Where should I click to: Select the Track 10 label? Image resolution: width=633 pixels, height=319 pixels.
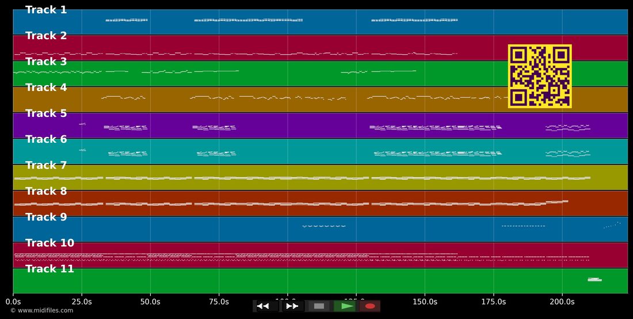pos(49,243)
